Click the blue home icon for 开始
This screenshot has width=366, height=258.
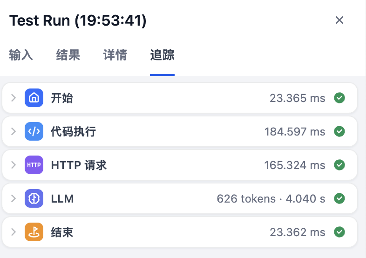pyautogui.click(x=34, y=98)
